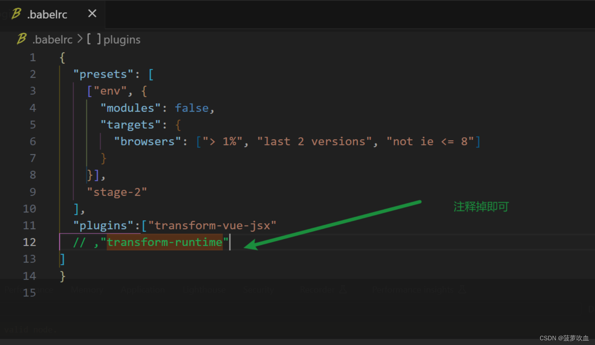Click the "transform-vue-jsx" string
The image size is (595, 345).
tap(212, 226)
